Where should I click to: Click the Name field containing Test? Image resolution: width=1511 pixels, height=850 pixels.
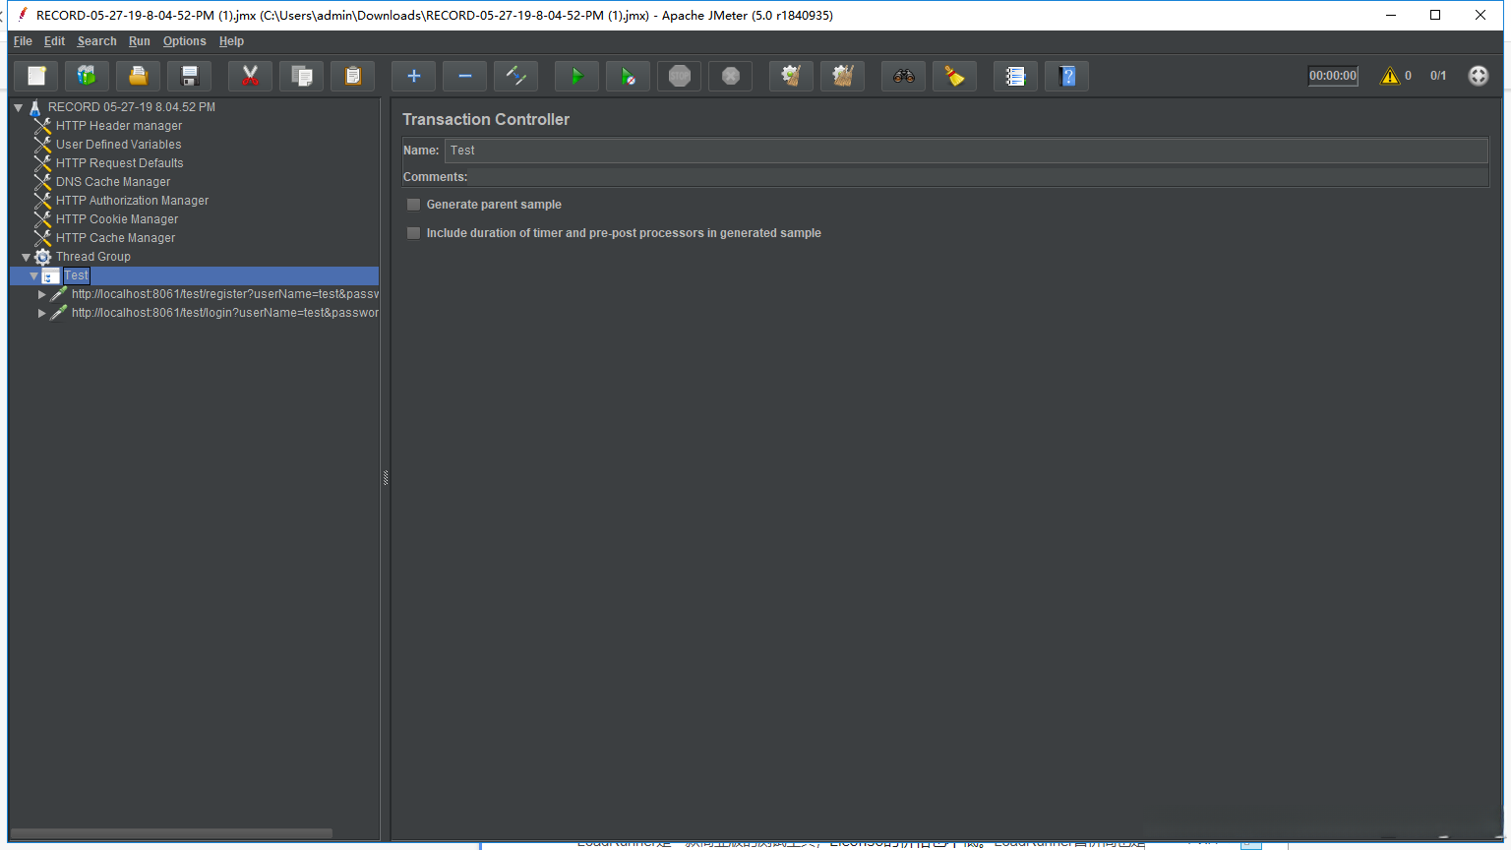[966, 151]
